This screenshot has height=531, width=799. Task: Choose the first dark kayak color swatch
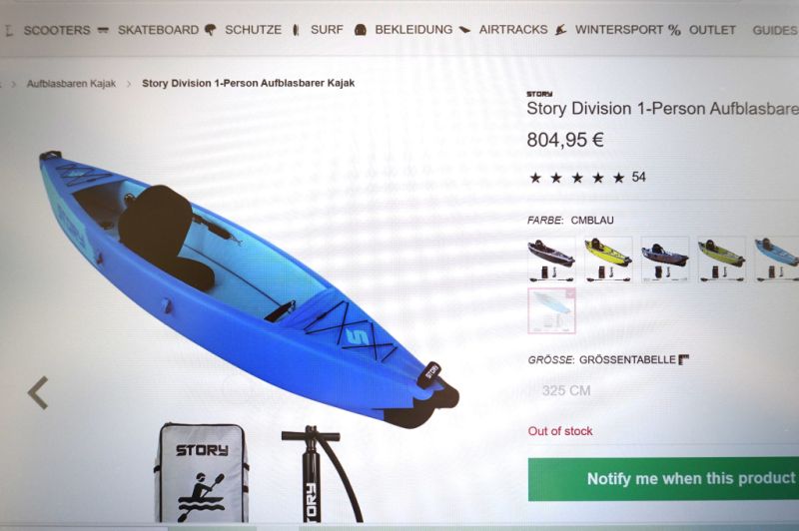[551, 260]
